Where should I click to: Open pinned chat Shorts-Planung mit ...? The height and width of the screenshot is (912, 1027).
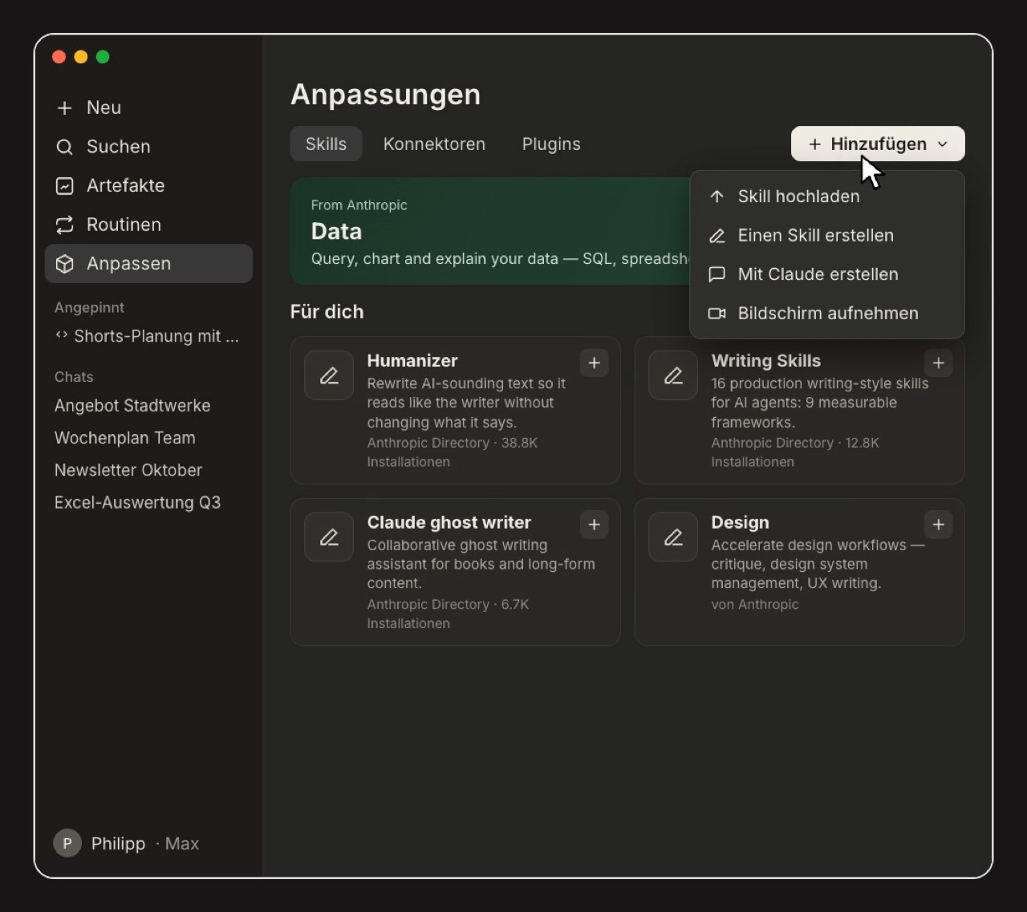point(148,336)
